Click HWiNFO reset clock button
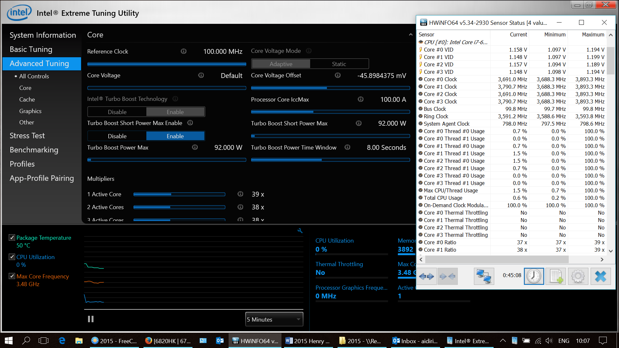The width and height of the screenshot is (619, 348). tap(534, 276)
